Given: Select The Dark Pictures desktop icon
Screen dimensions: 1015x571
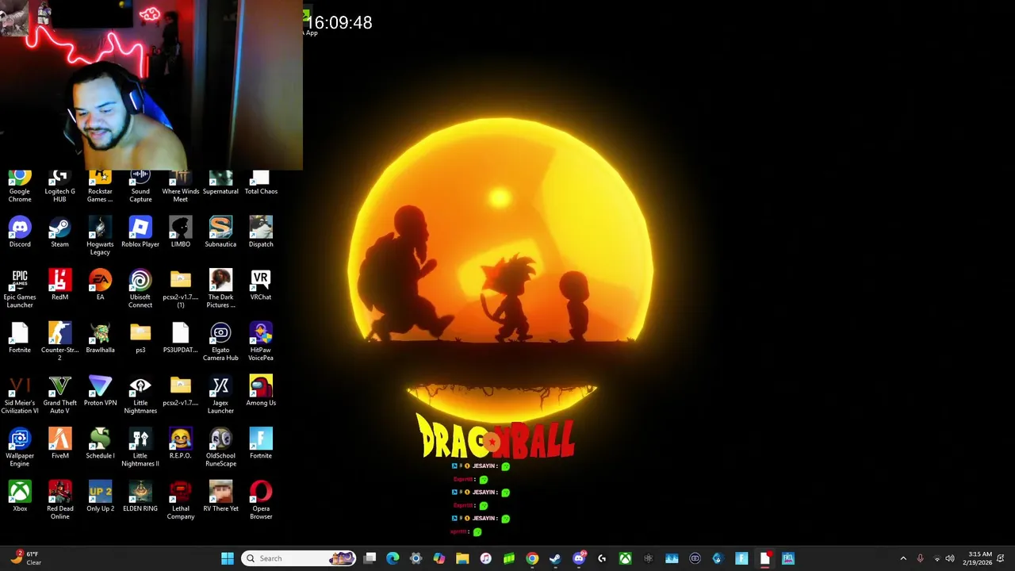Looking at the screenshot, I should coord(220,289).
